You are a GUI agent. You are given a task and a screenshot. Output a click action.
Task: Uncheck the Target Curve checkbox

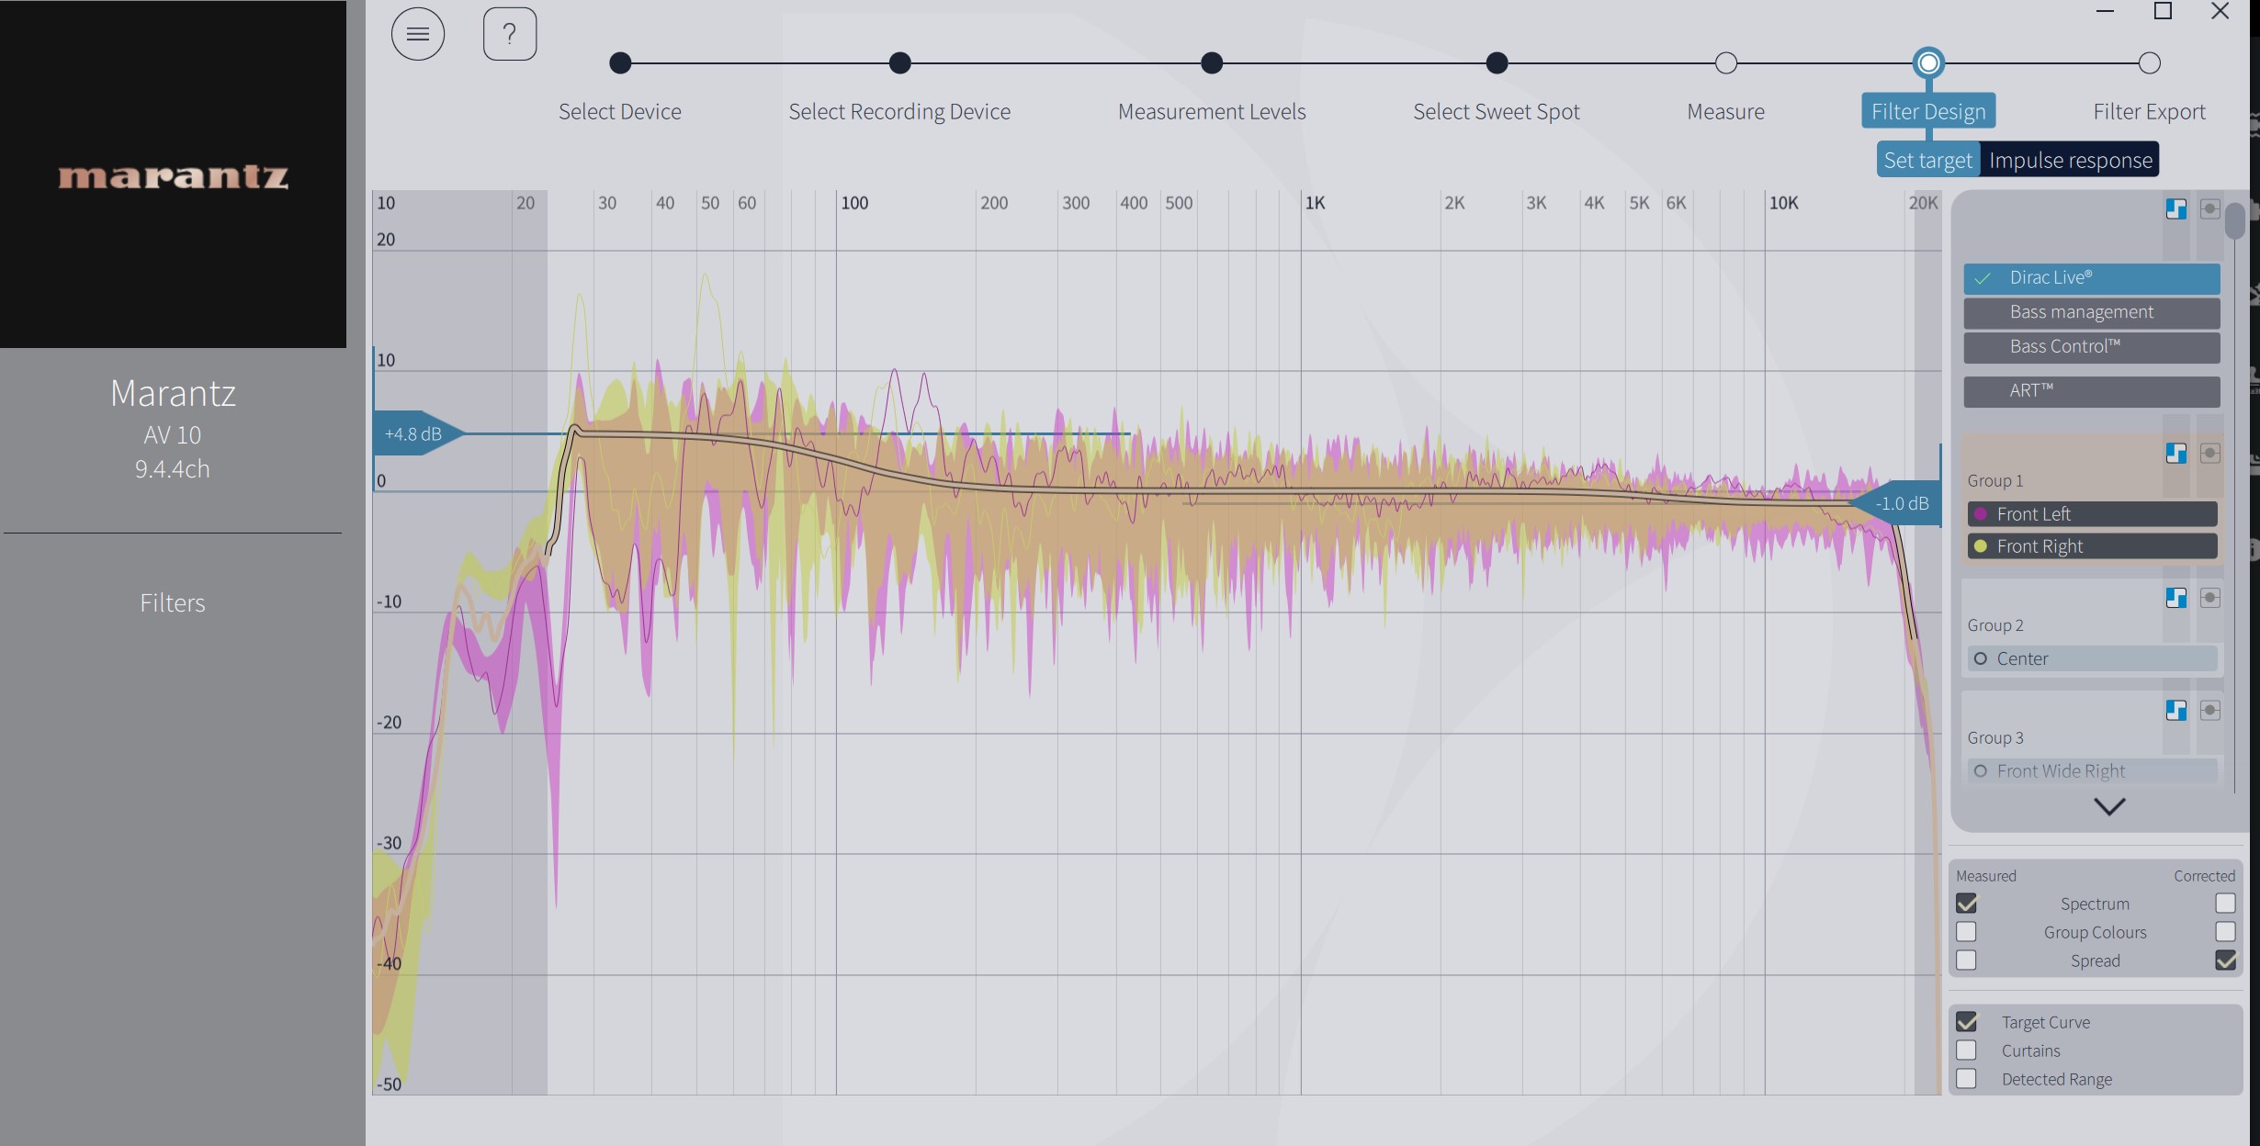click(x=1966, y=1022)
